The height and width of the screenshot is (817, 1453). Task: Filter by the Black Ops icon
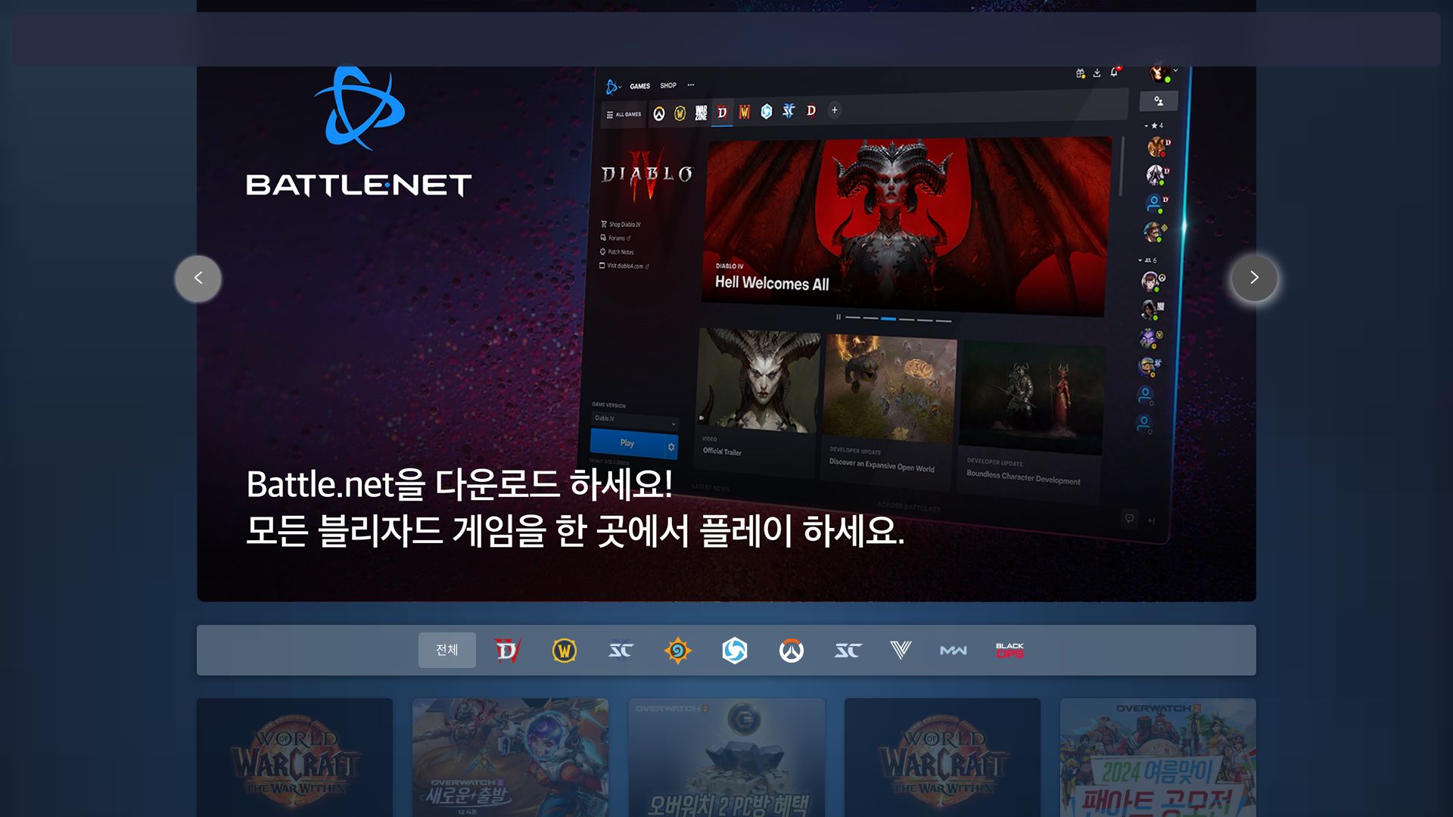(x=1010, y=650)
